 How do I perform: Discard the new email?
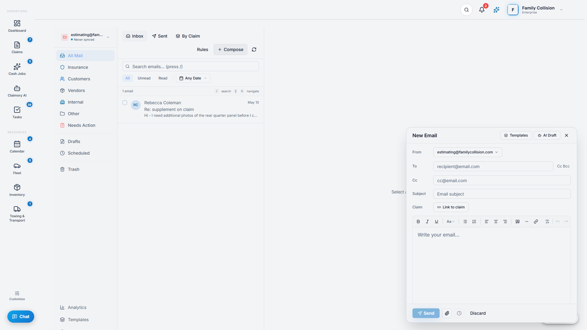coord(478,313)
